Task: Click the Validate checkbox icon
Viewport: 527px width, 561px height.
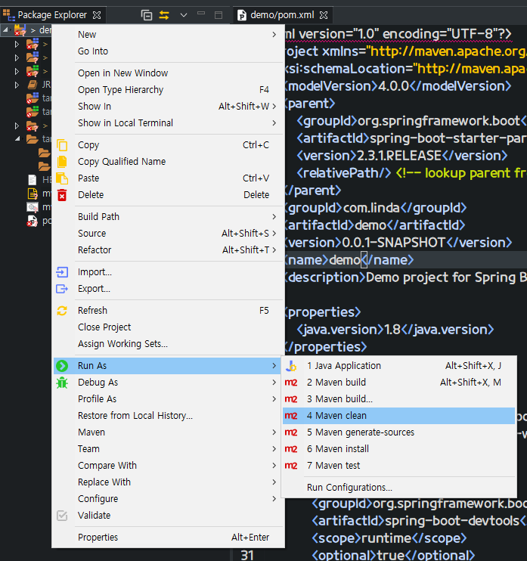Action: (x=62, y=516)
